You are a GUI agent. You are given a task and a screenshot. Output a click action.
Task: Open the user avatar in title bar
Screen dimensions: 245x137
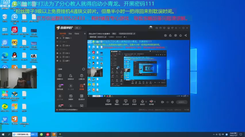151,28
